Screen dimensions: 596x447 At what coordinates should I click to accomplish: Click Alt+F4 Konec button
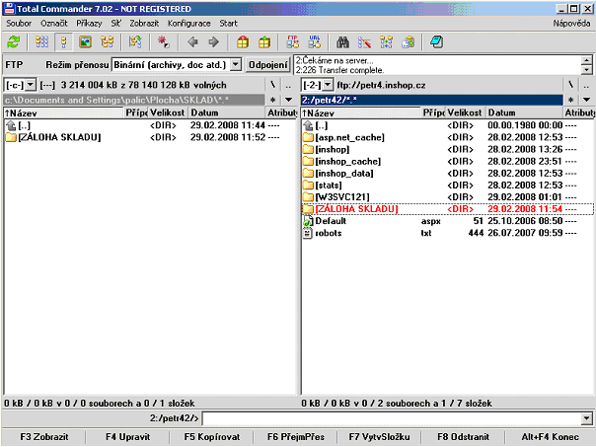(x=550, y=437)
